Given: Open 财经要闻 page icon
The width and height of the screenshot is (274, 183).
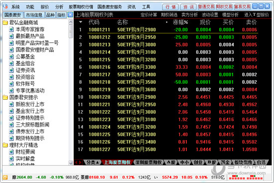Looking at the screenshot, I should (x=11, y=152).
